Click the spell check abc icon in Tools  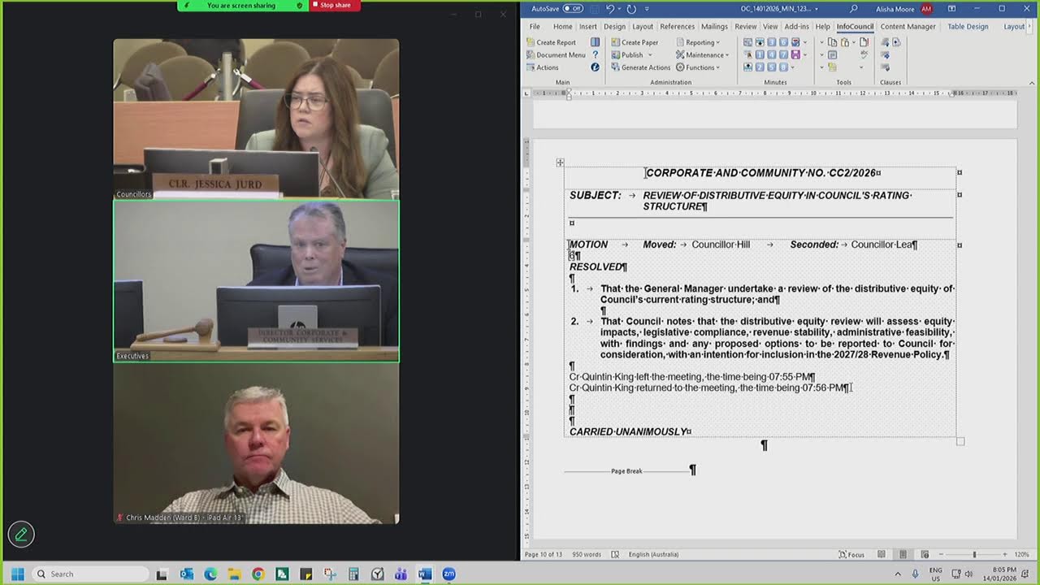864,54
